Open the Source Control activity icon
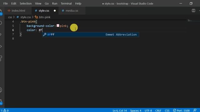200x112 pixels. coord(1,35)
